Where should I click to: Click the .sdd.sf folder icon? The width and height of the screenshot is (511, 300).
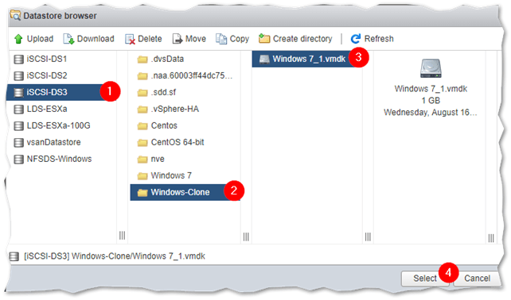142,93
